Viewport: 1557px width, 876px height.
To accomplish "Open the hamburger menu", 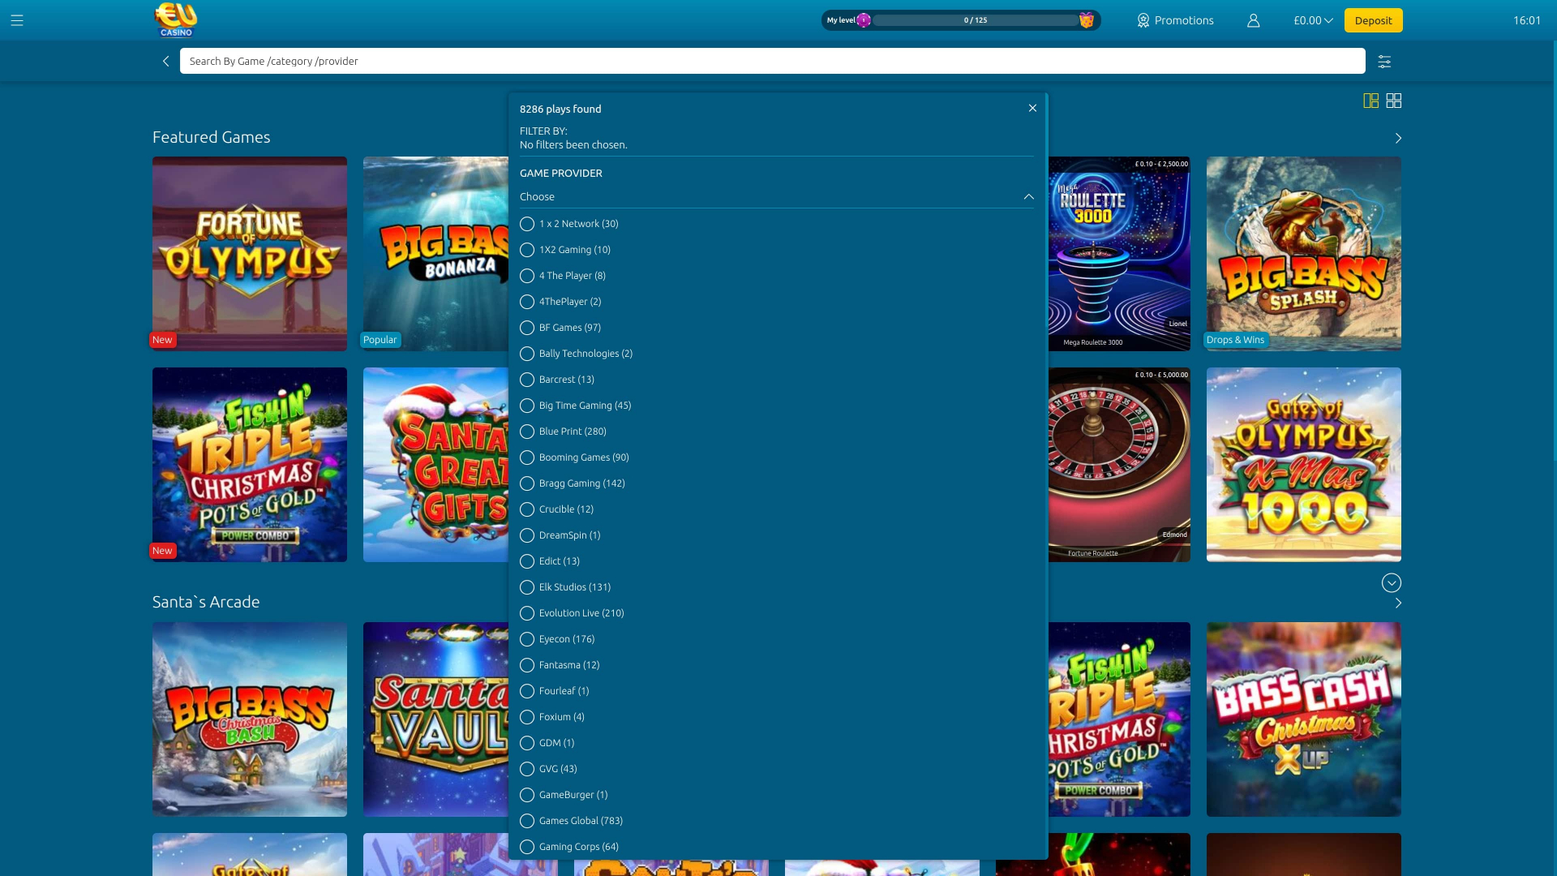I will [x=17, y=20].
